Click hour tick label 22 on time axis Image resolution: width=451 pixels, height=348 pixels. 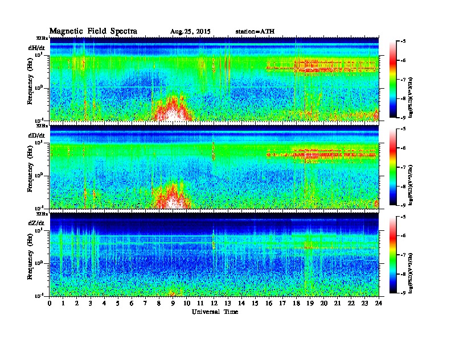(351, 303)
